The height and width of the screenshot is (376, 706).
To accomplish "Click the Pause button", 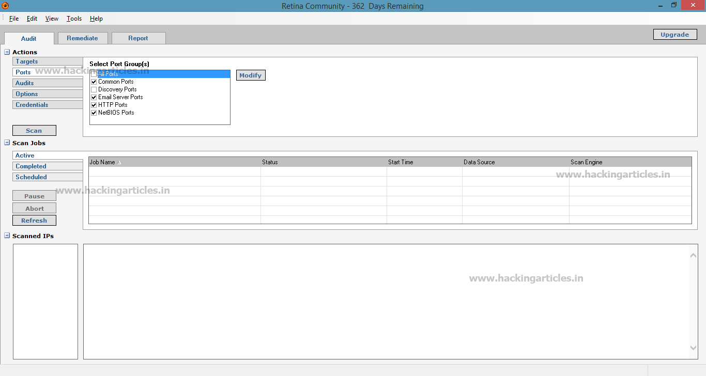I will click(34, 196).
